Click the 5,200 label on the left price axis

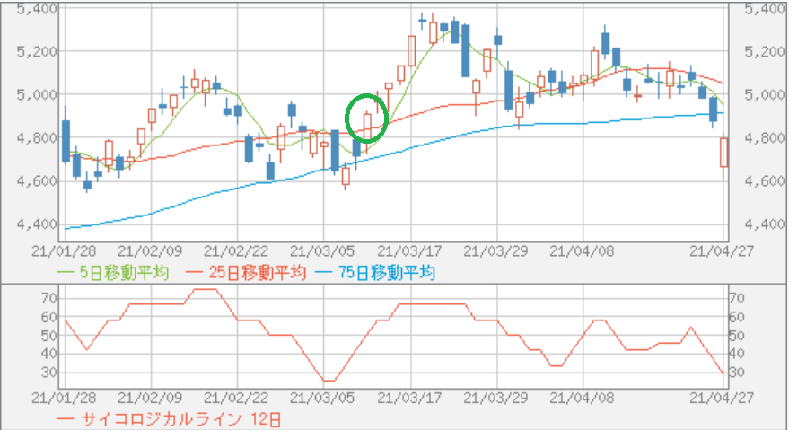[x=37, y=51]
